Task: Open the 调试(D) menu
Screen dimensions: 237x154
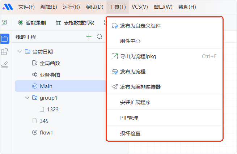Action: click(x=94, y=7)
